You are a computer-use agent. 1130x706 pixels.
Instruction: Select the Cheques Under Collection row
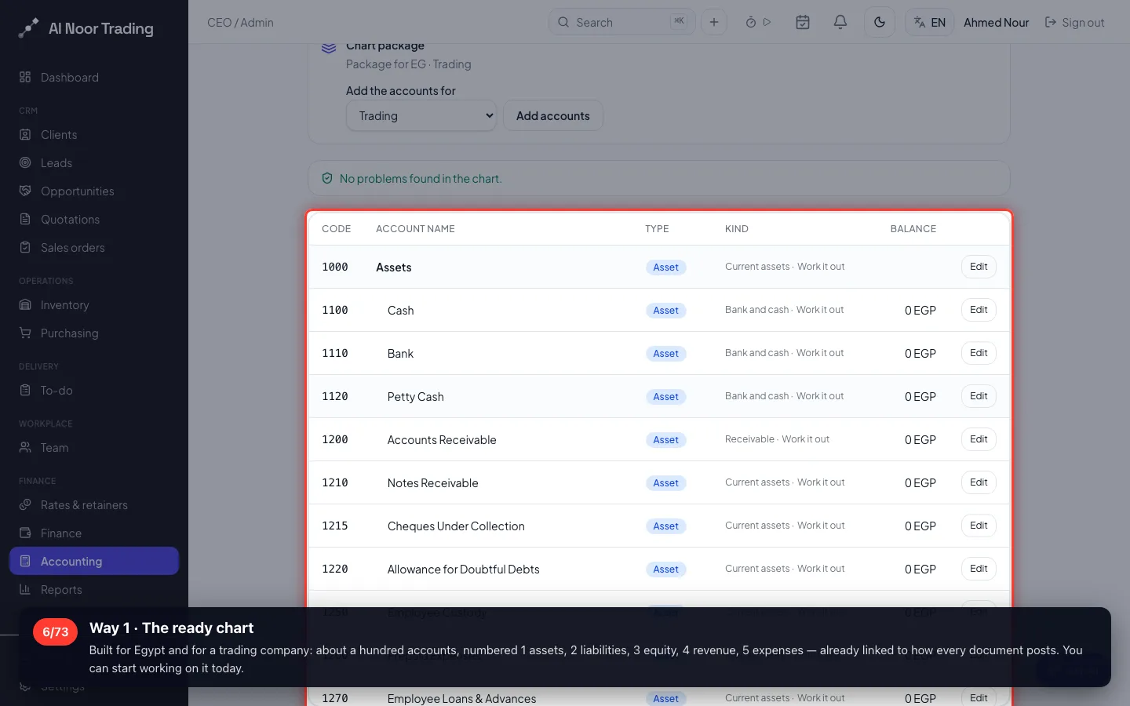point(659,526)
